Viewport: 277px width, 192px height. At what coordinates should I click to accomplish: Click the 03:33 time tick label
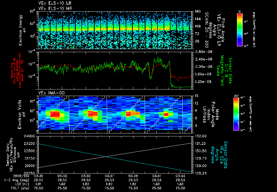[62, 176]
